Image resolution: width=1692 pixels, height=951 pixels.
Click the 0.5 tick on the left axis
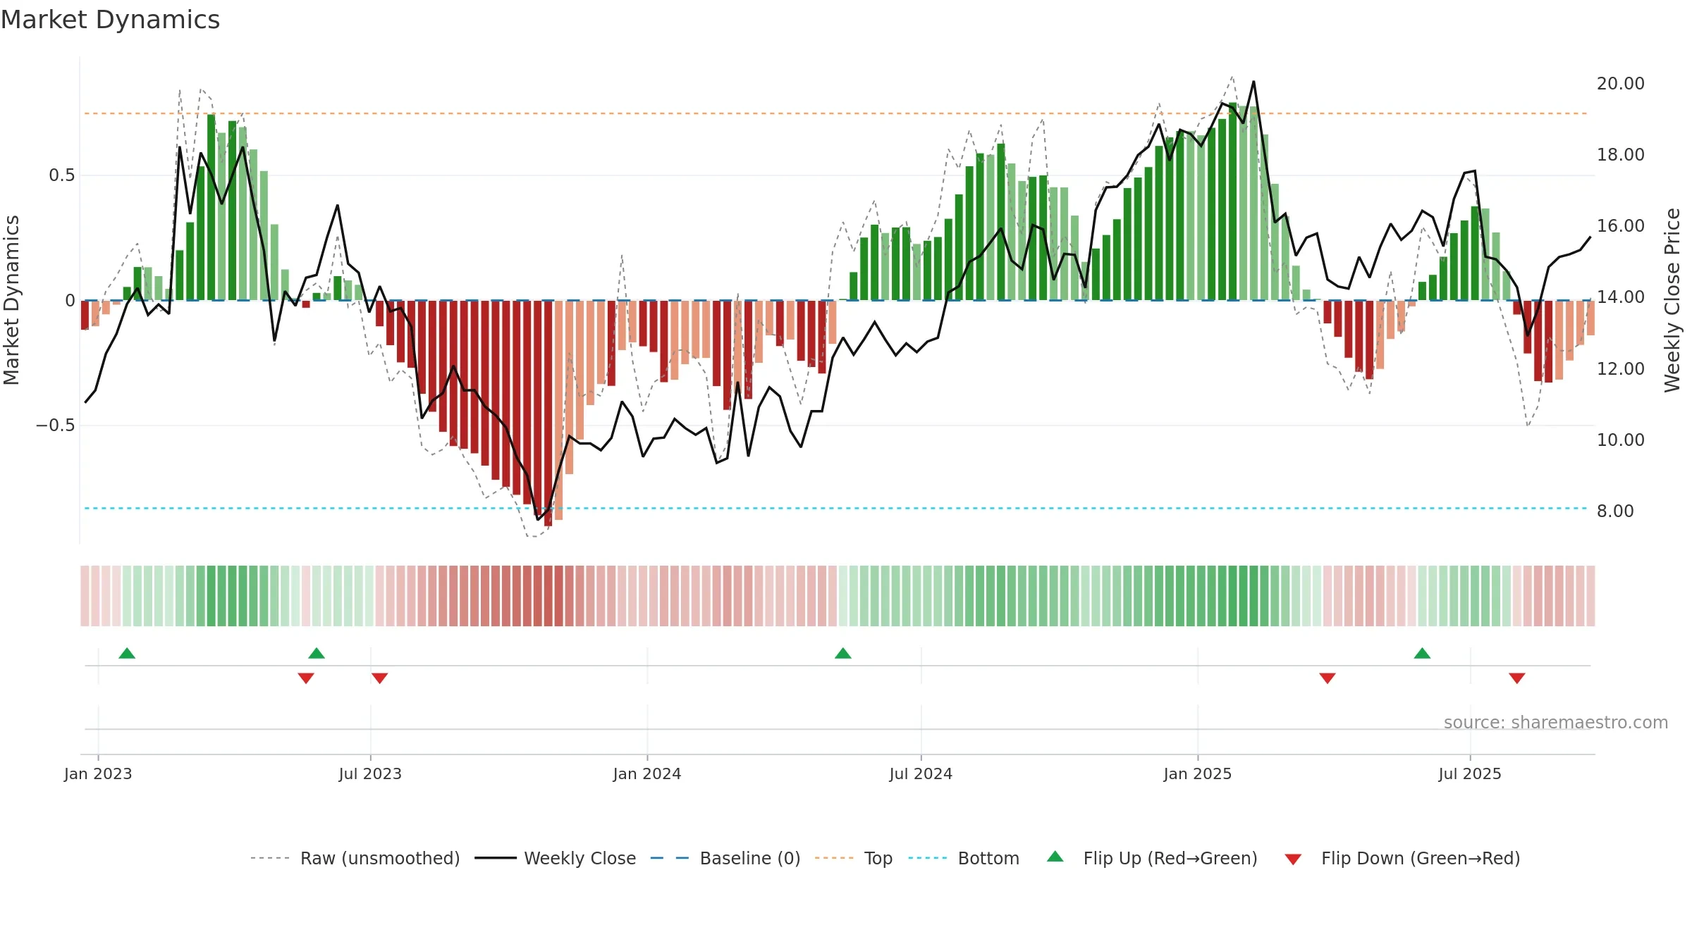62,175
